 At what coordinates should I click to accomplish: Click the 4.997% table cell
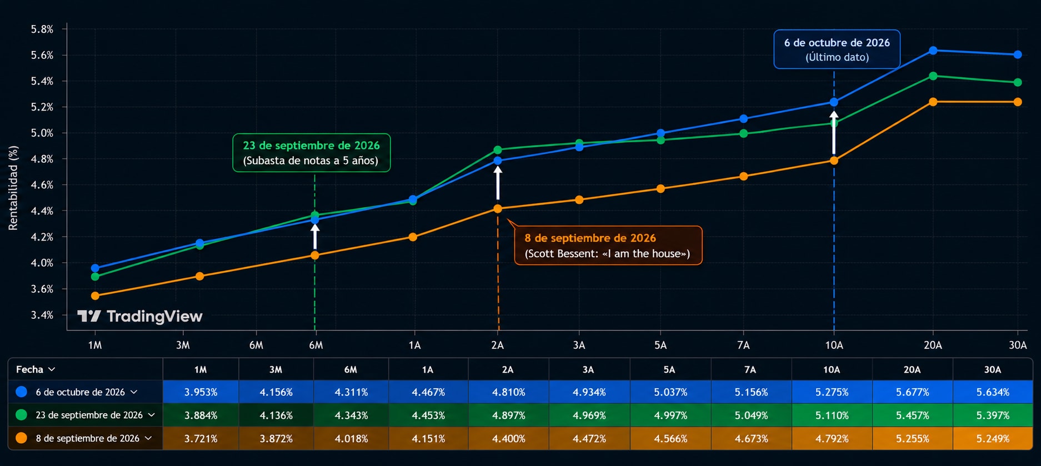point(670,415)
